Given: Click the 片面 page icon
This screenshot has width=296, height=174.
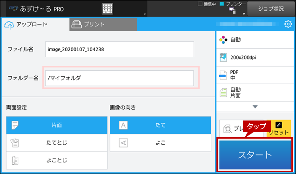Looking at the screenshot, I should [15, 125].
